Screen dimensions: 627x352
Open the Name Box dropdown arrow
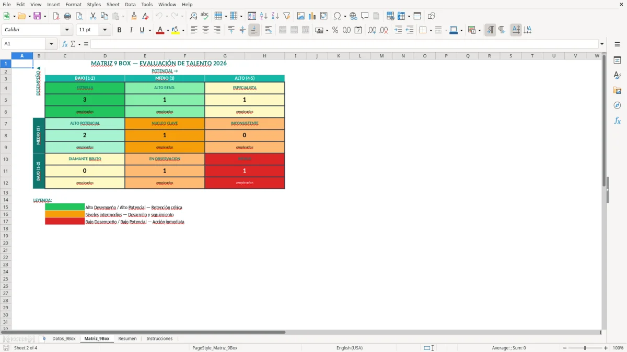51,44
